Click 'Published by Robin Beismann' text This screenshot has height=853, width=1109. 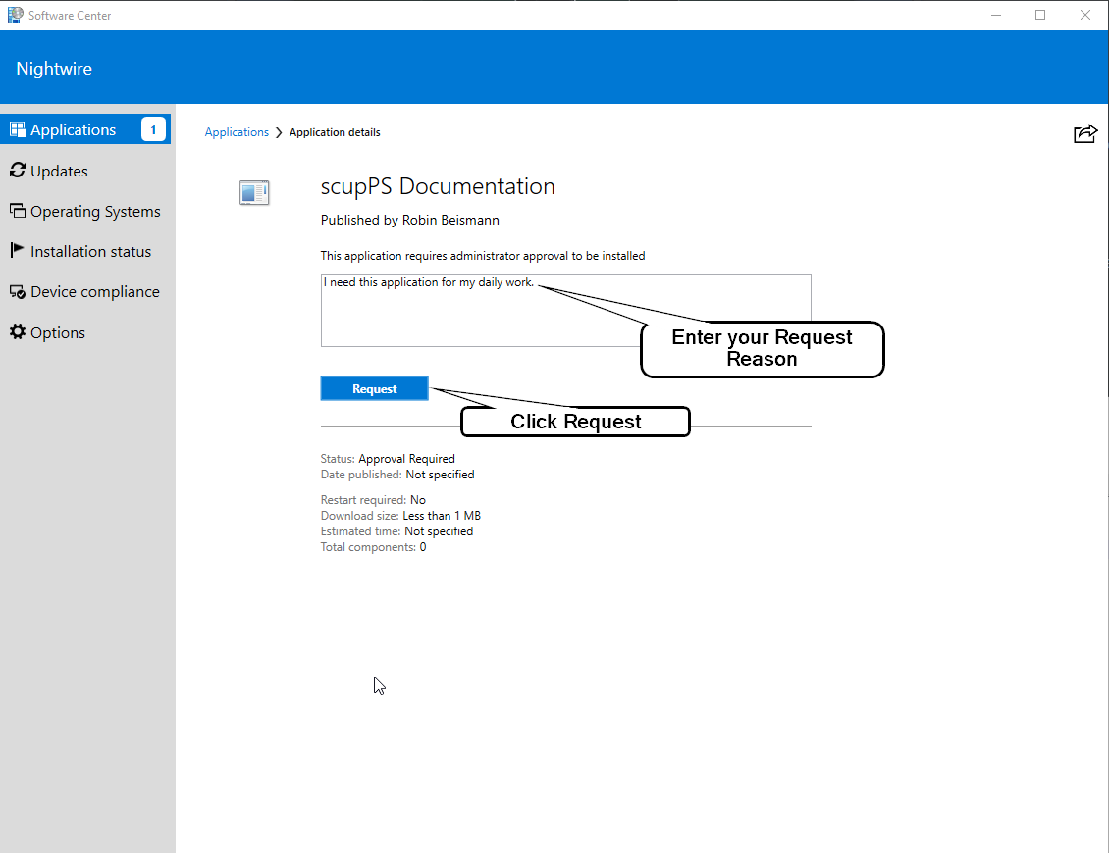point(409,220)
